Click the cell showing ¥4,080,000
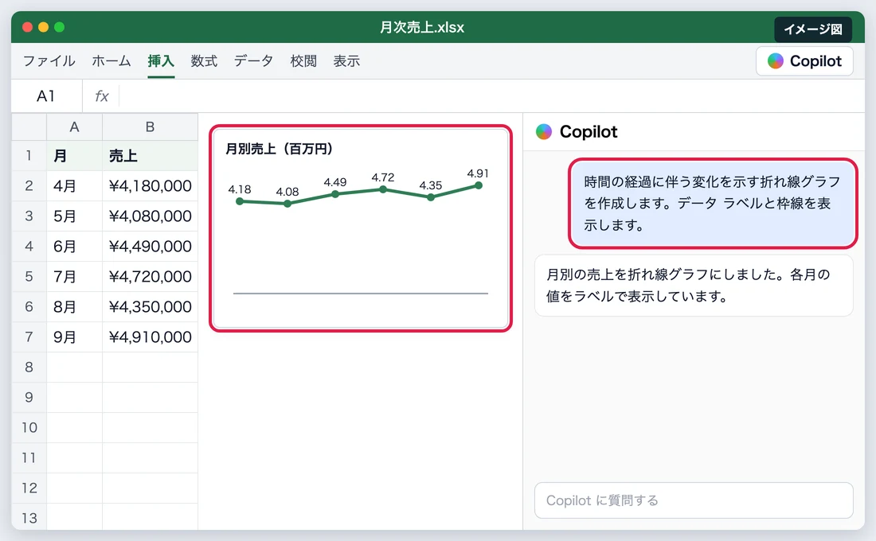The width and height of the screenshot is (876, 541). [150, 216]
